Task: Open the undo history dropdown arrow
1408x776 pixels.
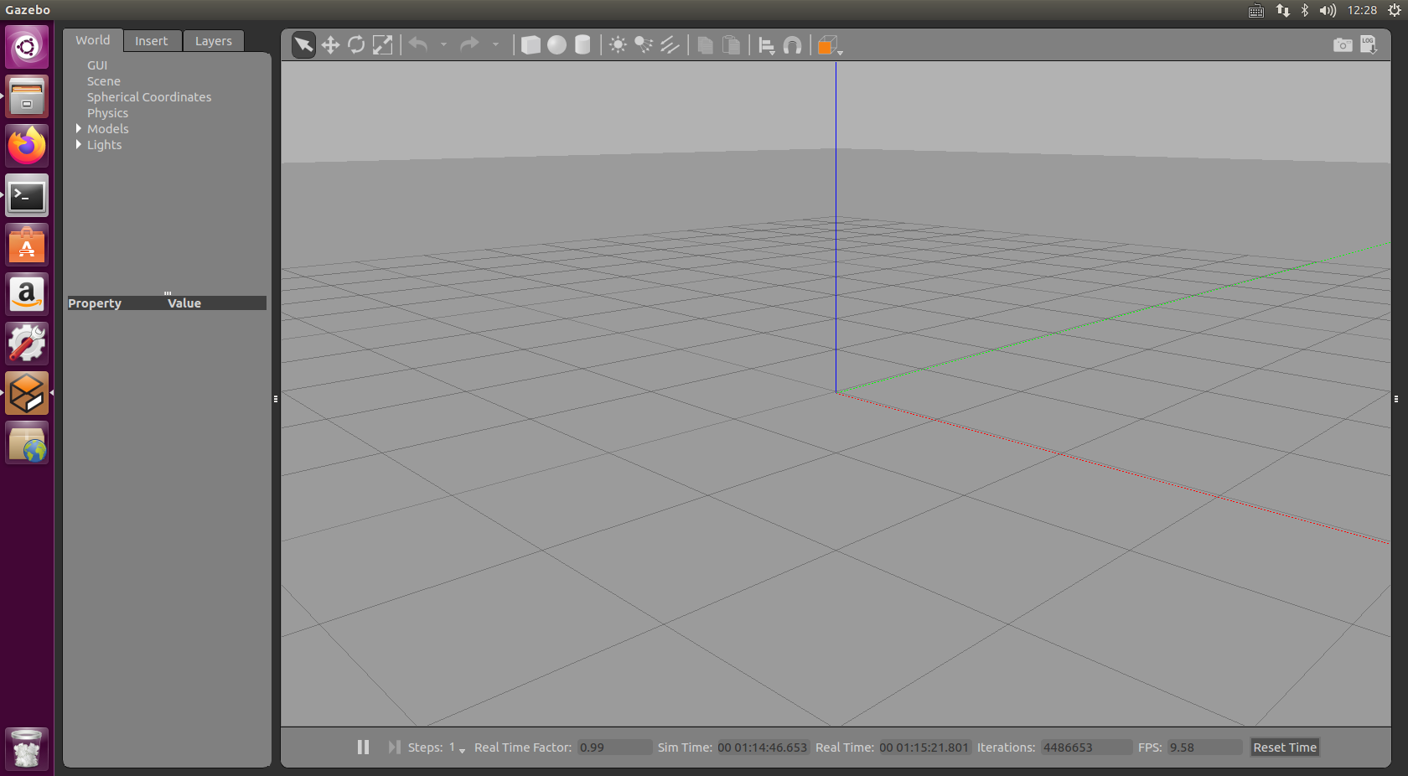Action: point(443,44)
